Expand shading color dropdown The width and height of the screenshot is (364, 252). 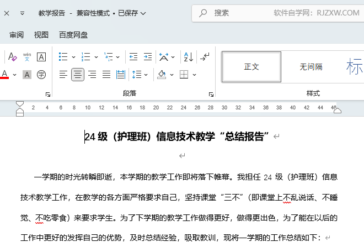172,75
